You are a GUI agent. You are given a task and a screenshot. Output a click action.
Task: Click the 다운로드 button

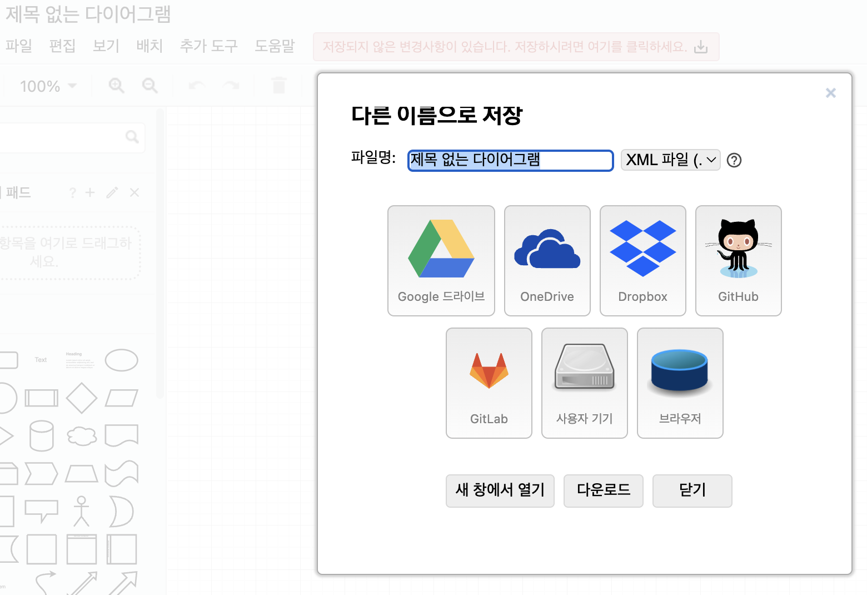tap(604, 490)
